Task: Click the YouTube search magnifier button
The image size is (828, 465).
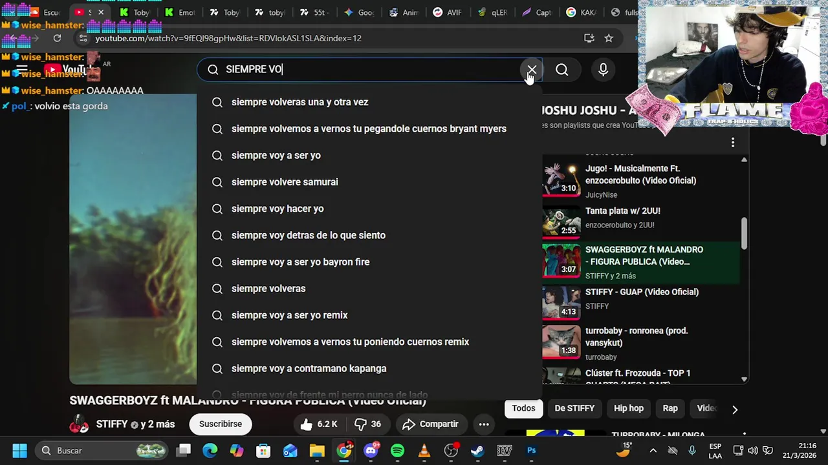Action: point(562,69)
